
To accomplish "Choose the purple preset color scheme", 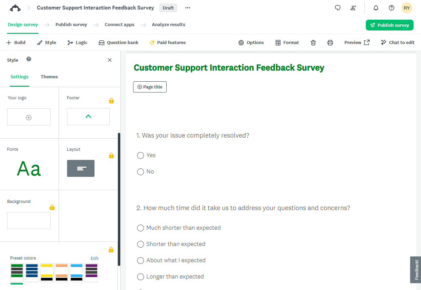I will pyautogui.click(x=91, y=273).
